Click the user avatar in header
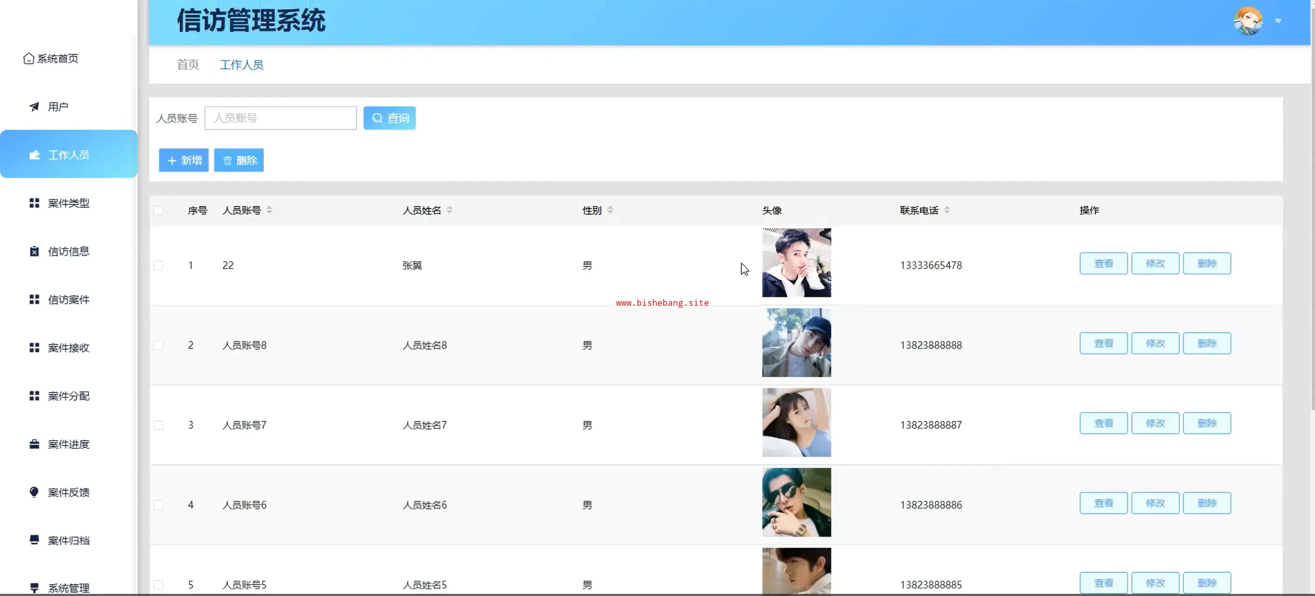1315x596 pixels. [1248, 21]
